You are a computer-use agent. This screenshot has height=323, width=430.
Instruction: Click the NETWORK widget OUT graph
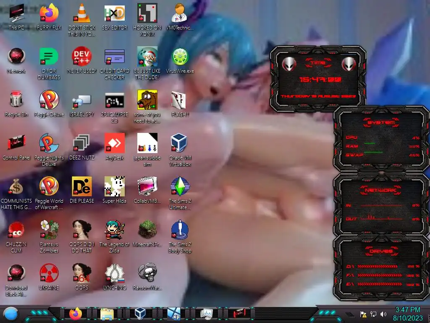click(x=381, y=218)
